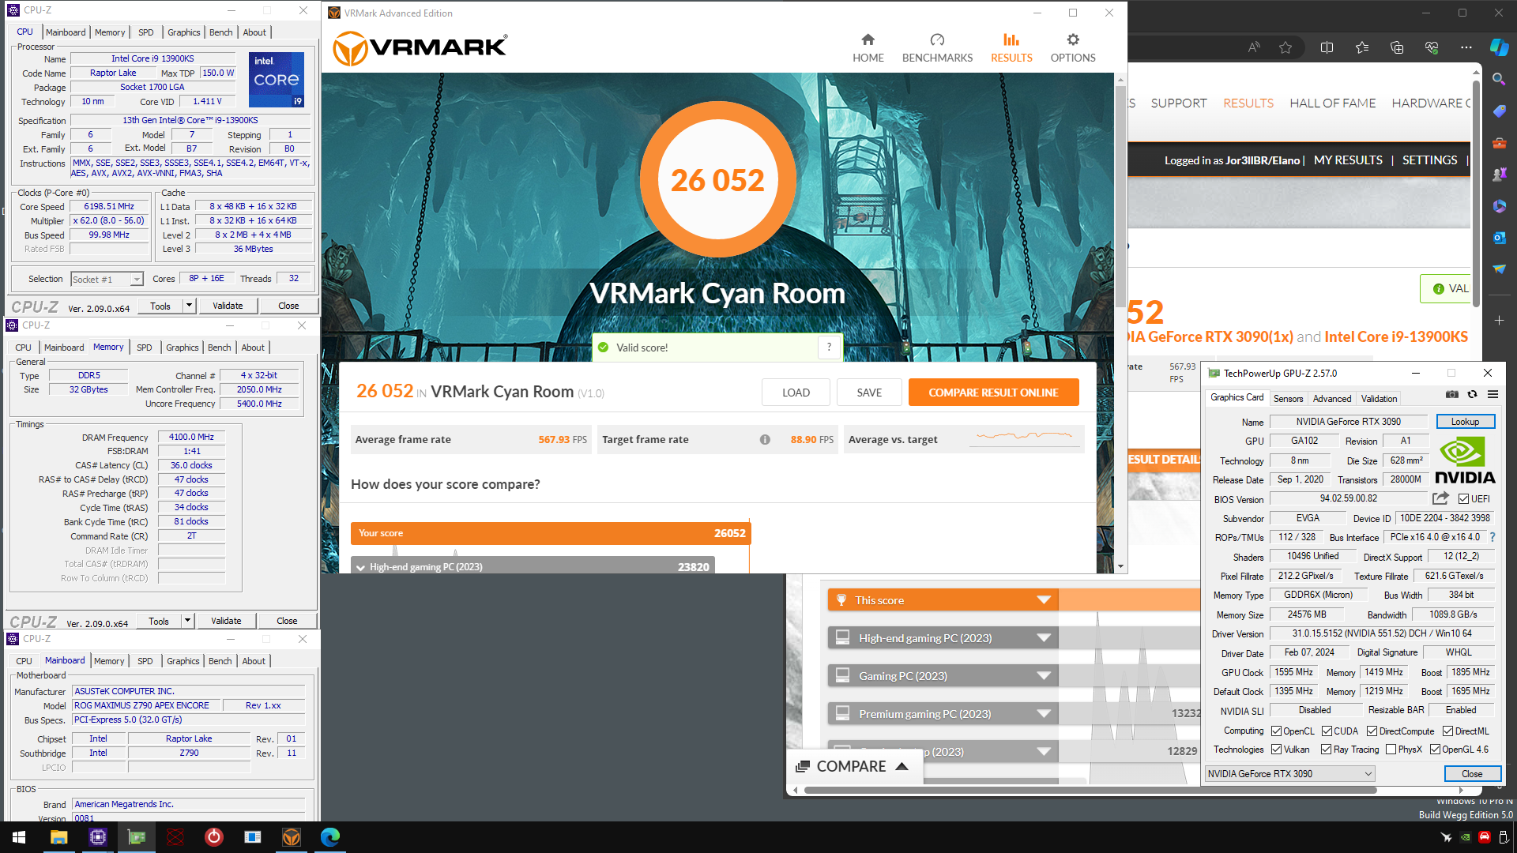Viewport: 1517px width, 853px height.
Task: Click GPU-Z screenshot camera icon
Action: click(x=1452, y=394)
